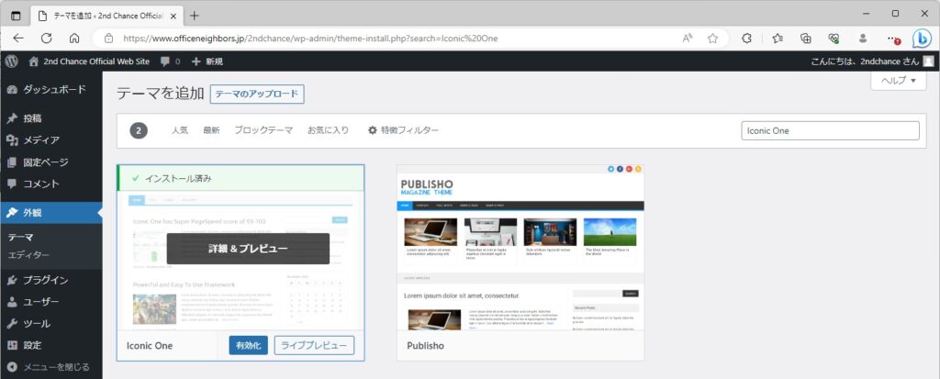This screenshot has width=940, height=379.
Task: Click the theme search field
Action: point(829,130)
